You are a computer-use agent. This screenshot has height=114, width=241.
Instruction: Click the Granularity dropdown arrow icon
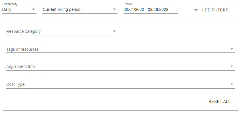[x=34, y=9]
